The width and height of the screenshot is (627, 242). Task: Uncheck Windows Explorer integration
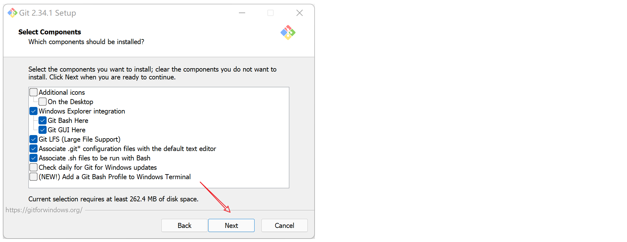point(33,111)
